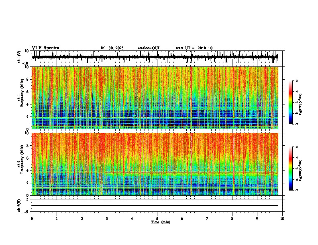Click time axis tick label '1'
The image size is (318, 245).
pos(57,219)
